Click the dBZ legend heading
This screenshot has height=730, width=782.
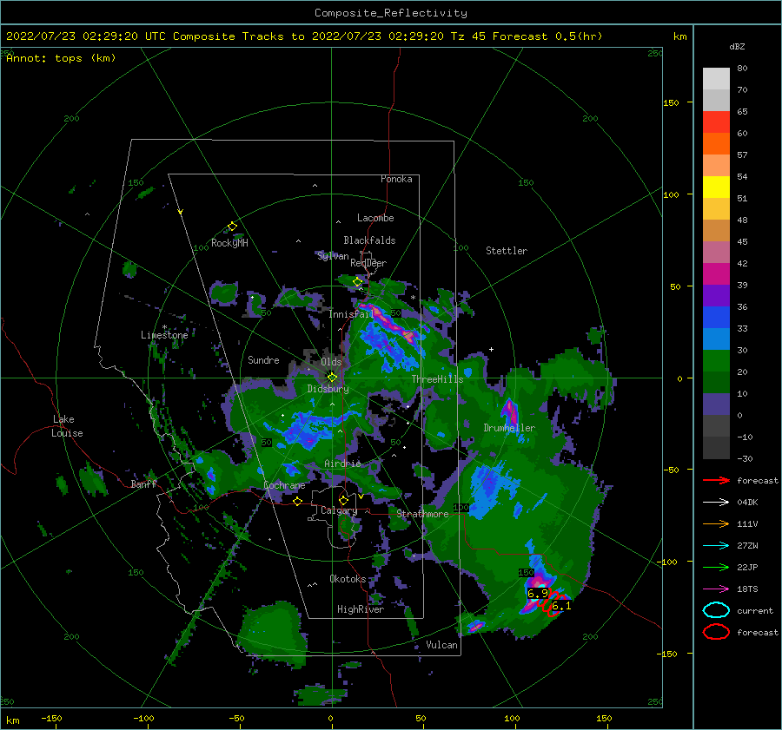(x=737, y=46)
